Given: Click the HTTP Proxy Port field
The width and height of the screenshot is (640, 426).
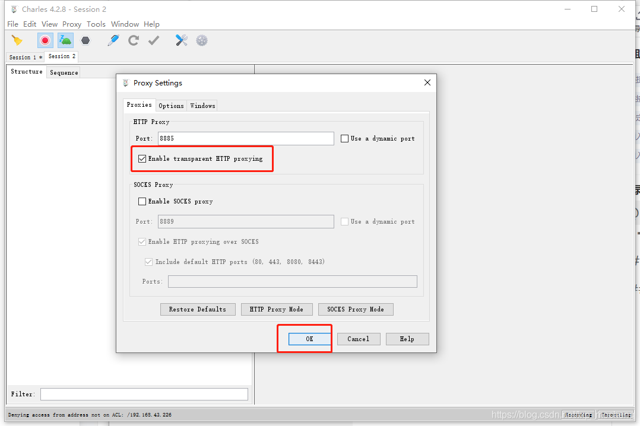Looking at the screenshot, I should (246, 138).
